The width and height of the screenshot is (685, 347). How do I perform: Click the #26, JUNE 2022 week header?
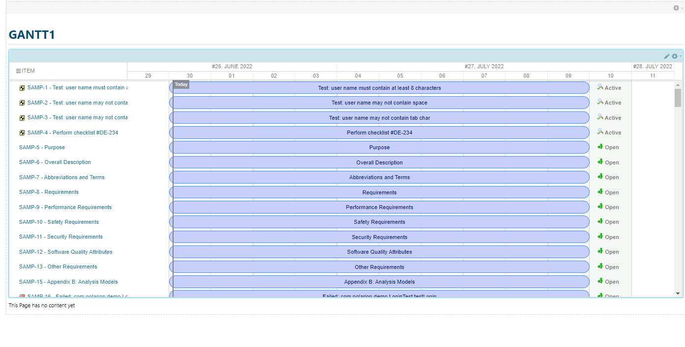pos(232,66)
